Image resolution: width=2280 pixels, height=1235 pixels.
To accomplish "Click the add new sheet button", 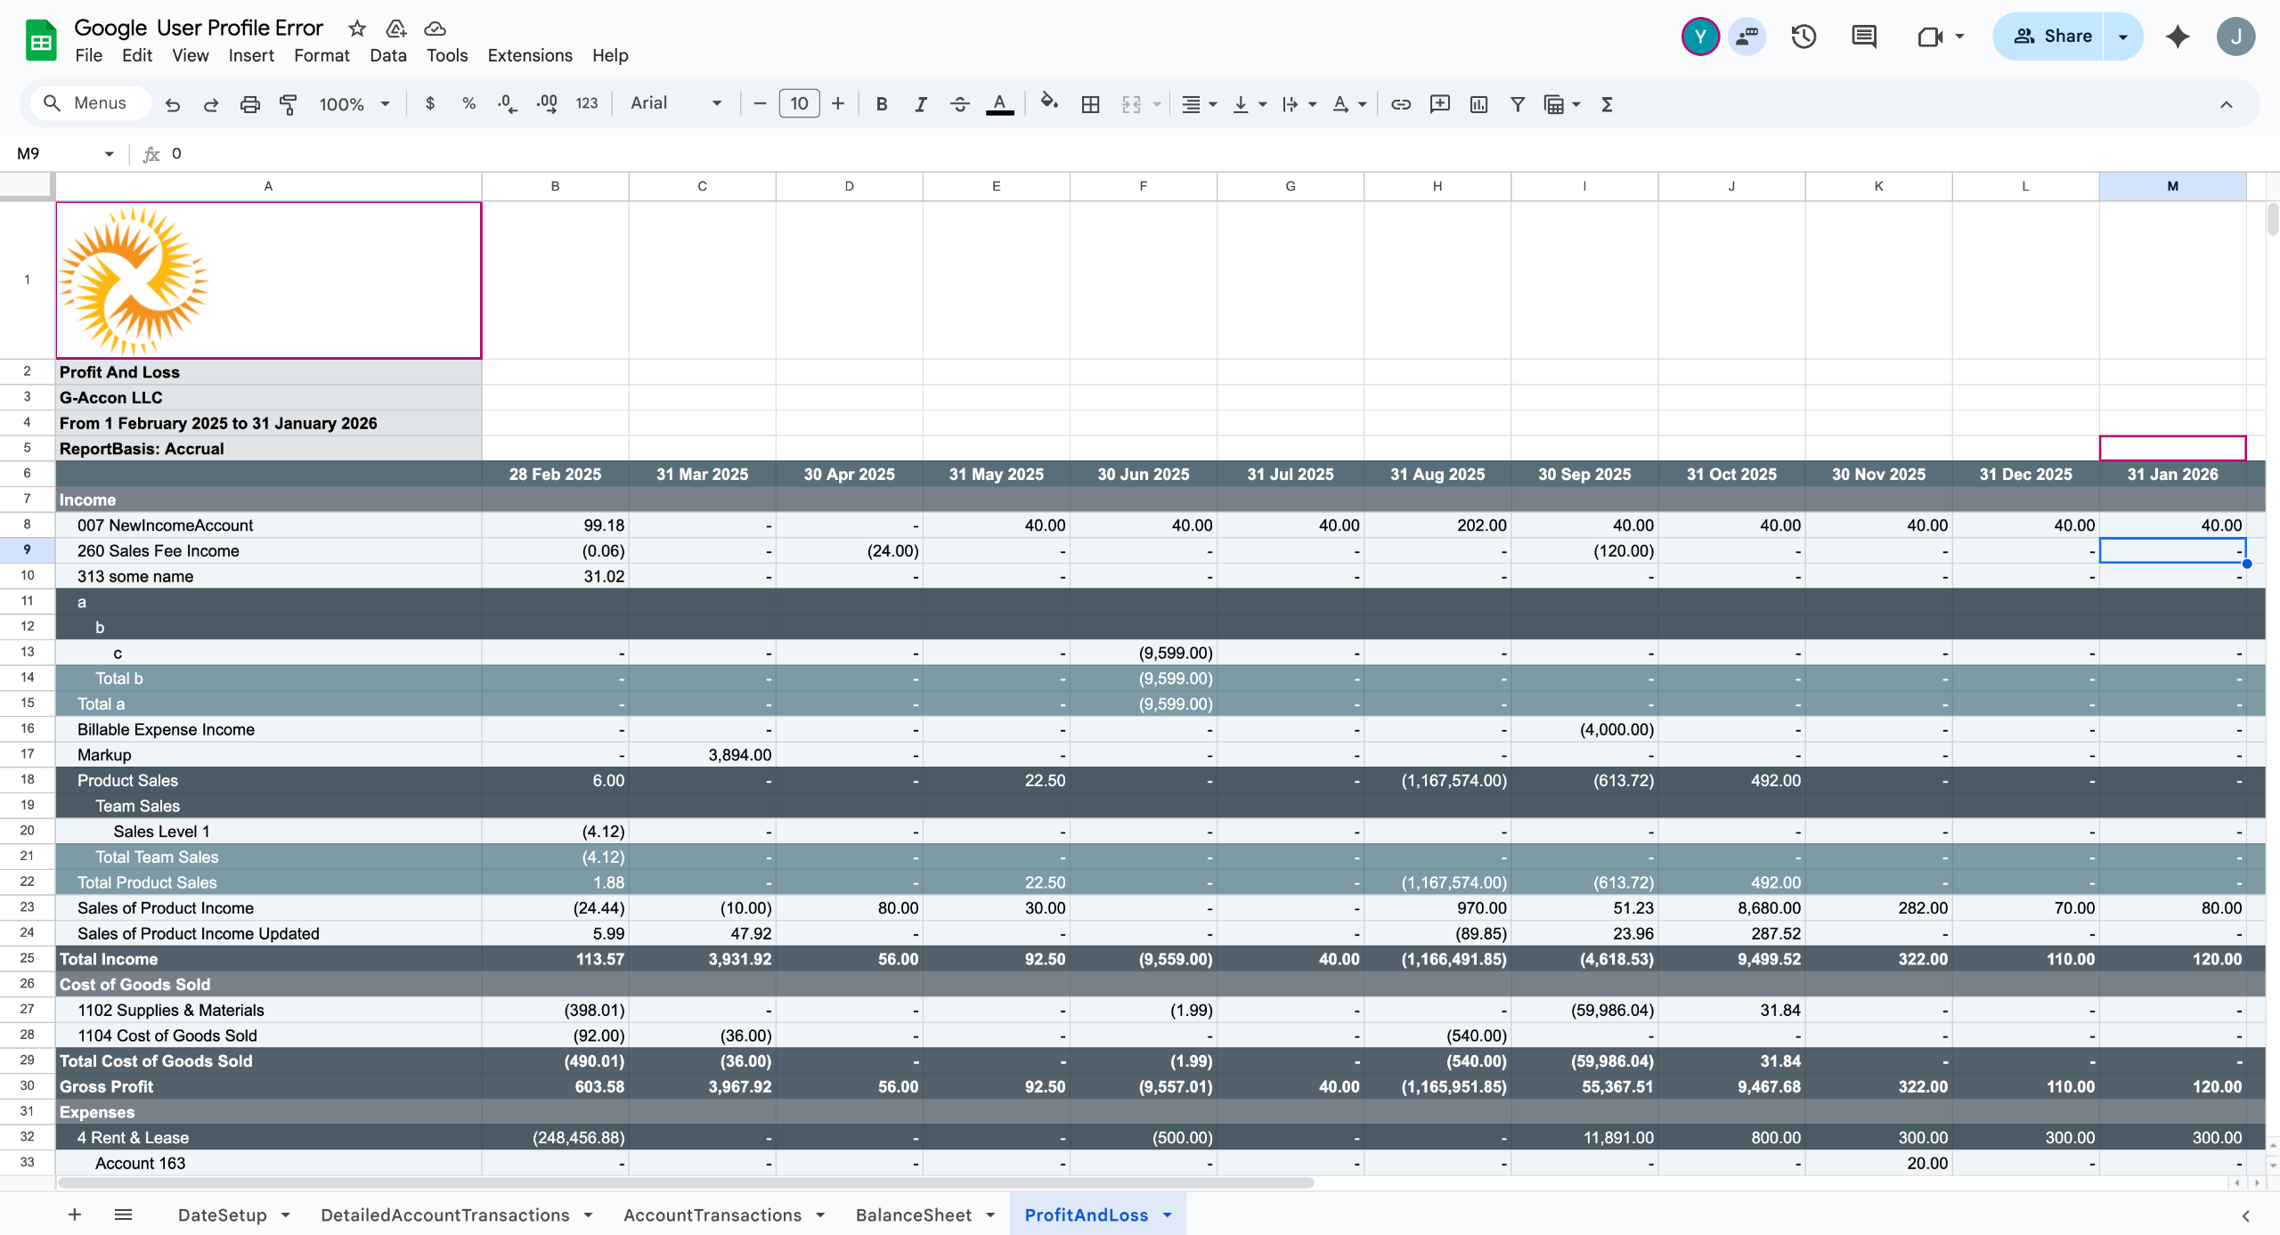I will click(x=75, y=1215).
